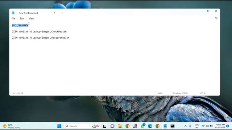Open the File menu
Image resolution: width=232 pixels, height=130 pixels.
coord(13,18)
